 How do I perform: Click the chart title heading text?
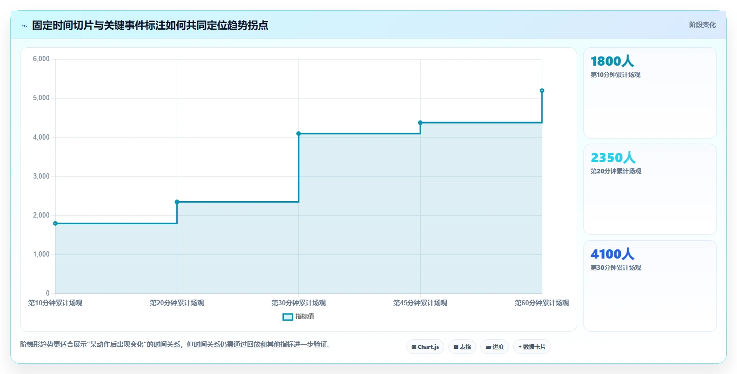150,25
